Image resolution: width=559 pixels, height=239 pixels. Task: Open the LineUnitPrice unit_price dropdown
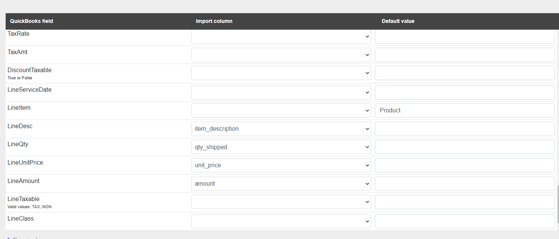pos(281,165)
